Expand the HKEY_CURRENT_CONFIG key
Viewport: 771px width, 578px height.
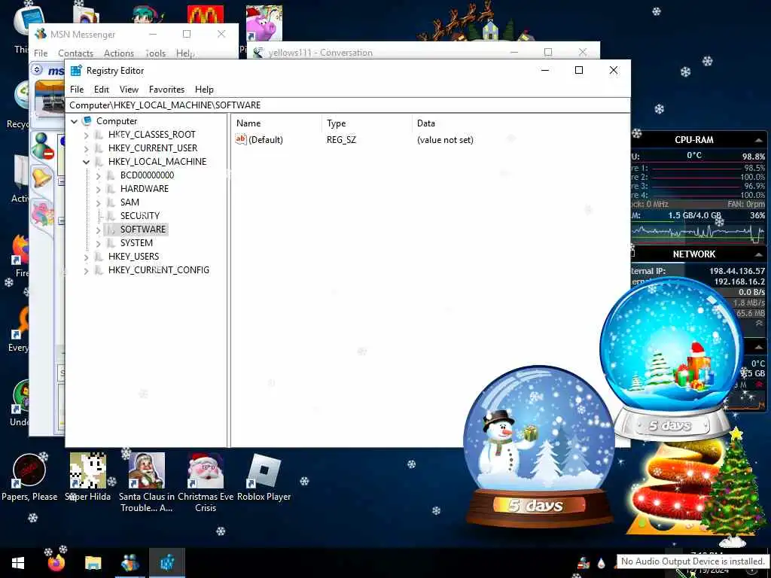(87, 270)
